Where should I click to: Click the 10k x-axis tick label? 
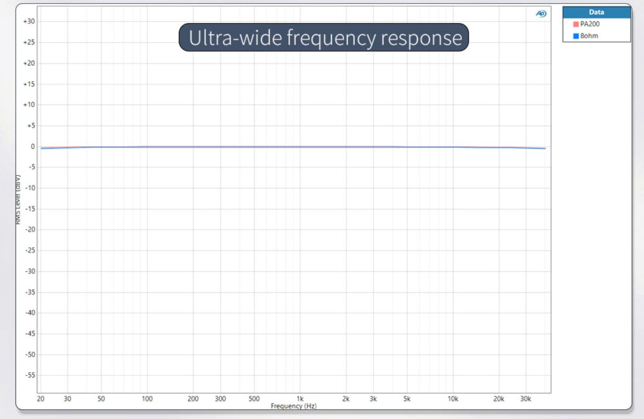coord(453,399)
